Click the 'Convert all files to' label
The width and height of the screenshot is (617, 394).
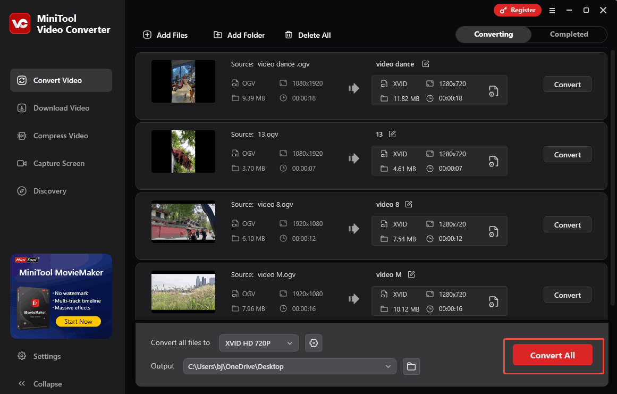pos(180,342)
